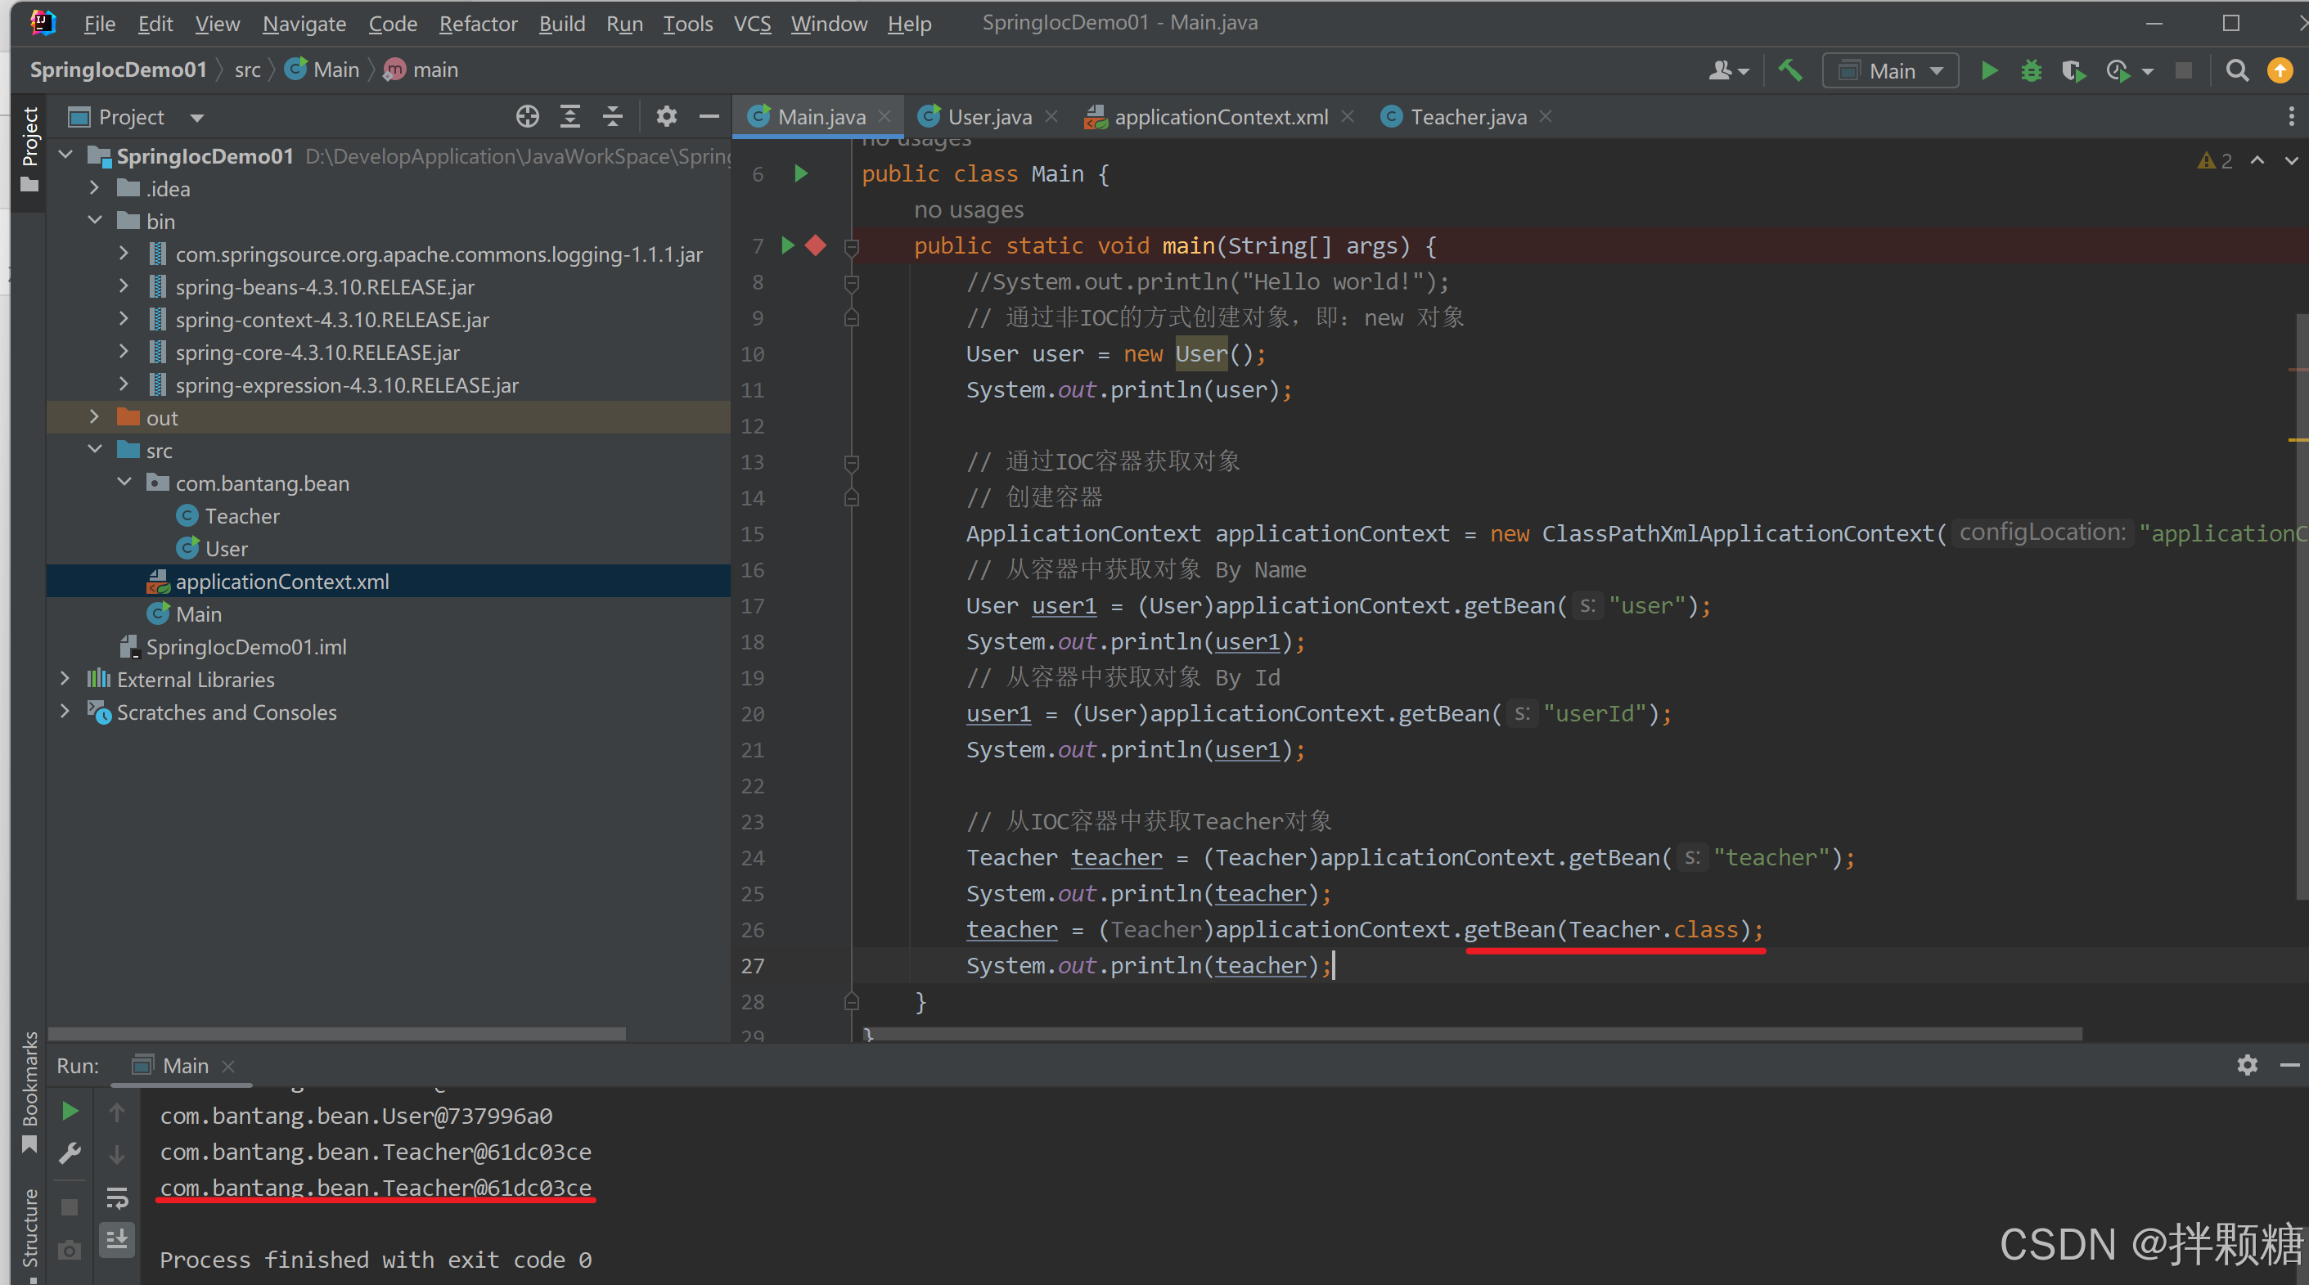Start debugging with the bug icon
Image resolution: width=2309 pixels, height=1285 pixels.
click(2031, 71)
